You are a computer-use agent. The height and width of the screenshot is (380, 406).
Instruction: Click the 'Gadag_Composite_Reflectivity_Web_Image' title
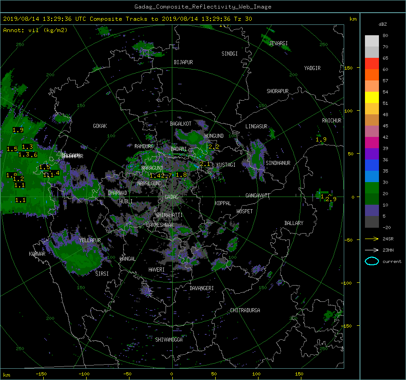[203, 7]
